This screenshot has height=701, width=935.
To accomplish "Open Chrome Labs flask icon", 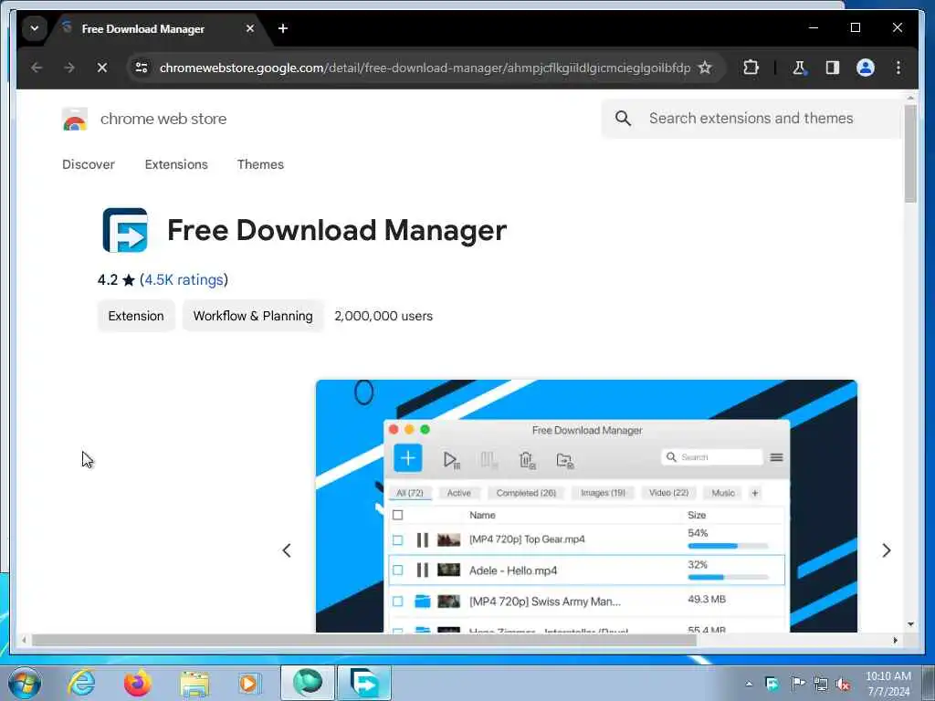I will tap(800, 68).
